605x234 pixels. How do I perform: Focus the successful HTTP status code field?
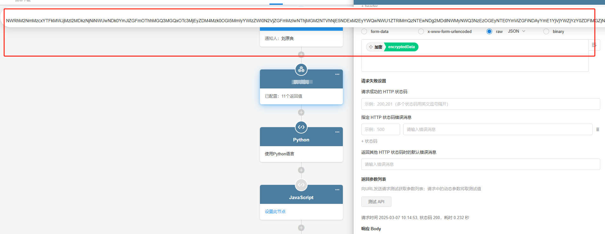coord(480,104)
